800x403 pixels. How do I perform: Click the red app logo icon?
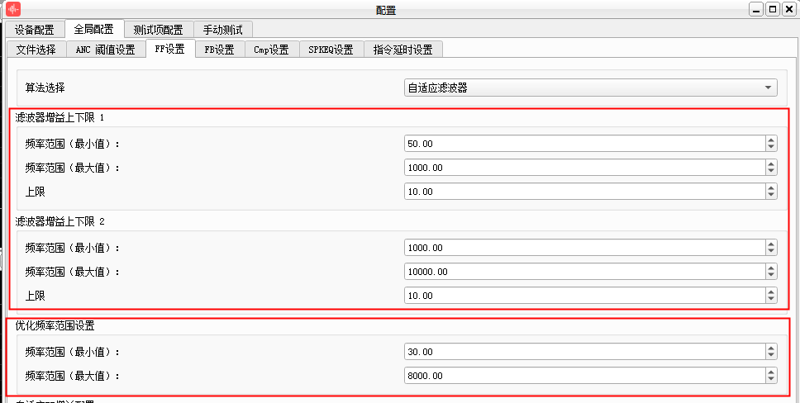(13, 10)
